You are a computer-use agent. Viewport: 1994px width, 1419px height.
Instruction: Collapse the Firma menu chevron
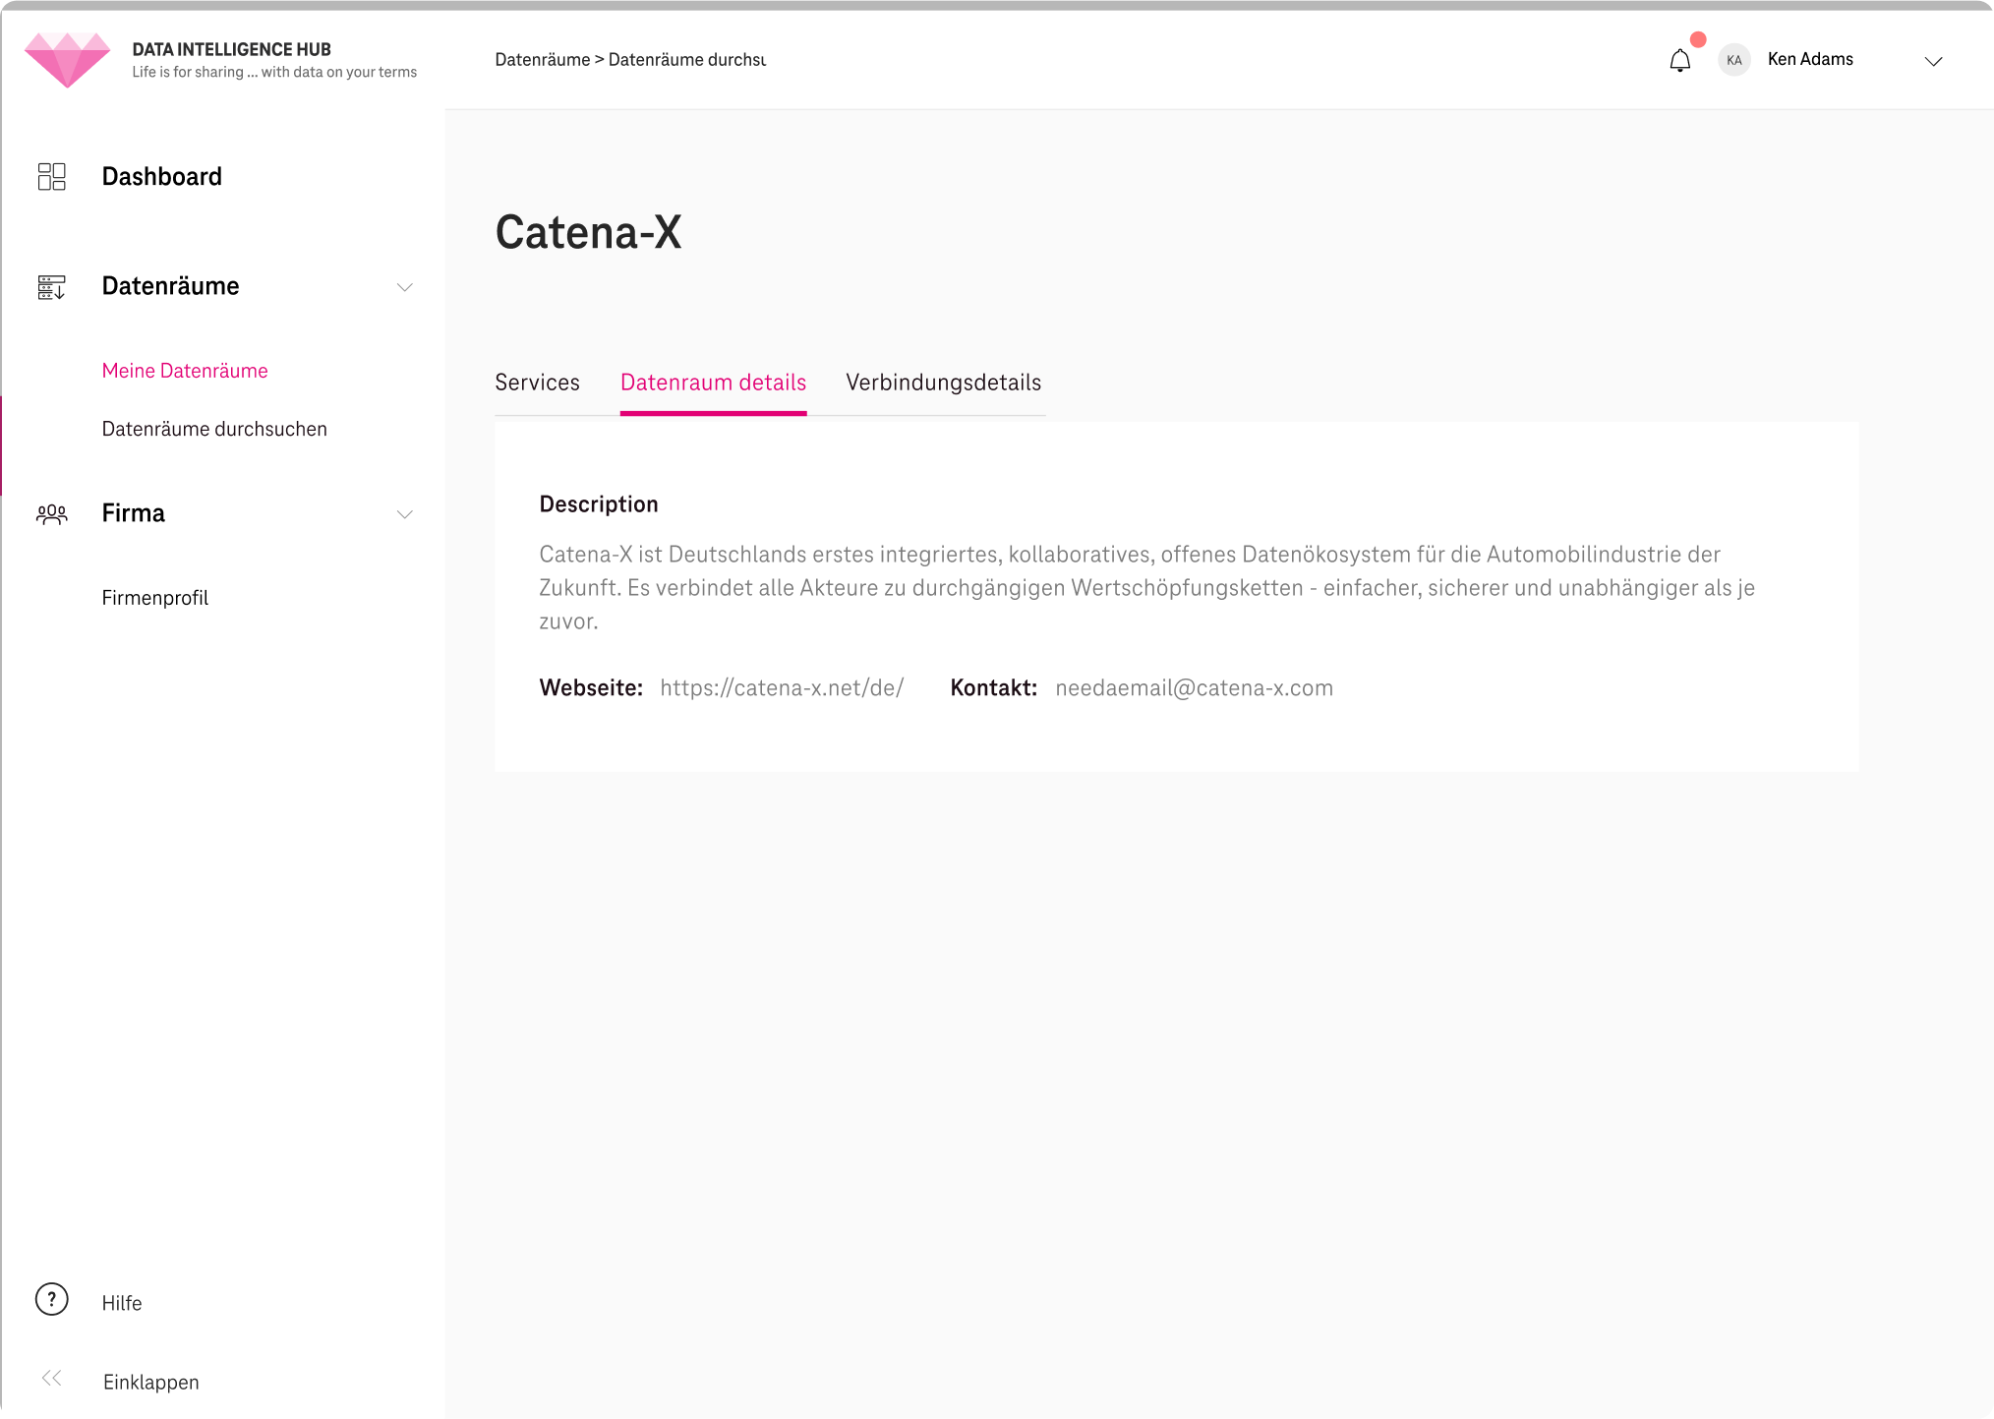pos(404,514)
